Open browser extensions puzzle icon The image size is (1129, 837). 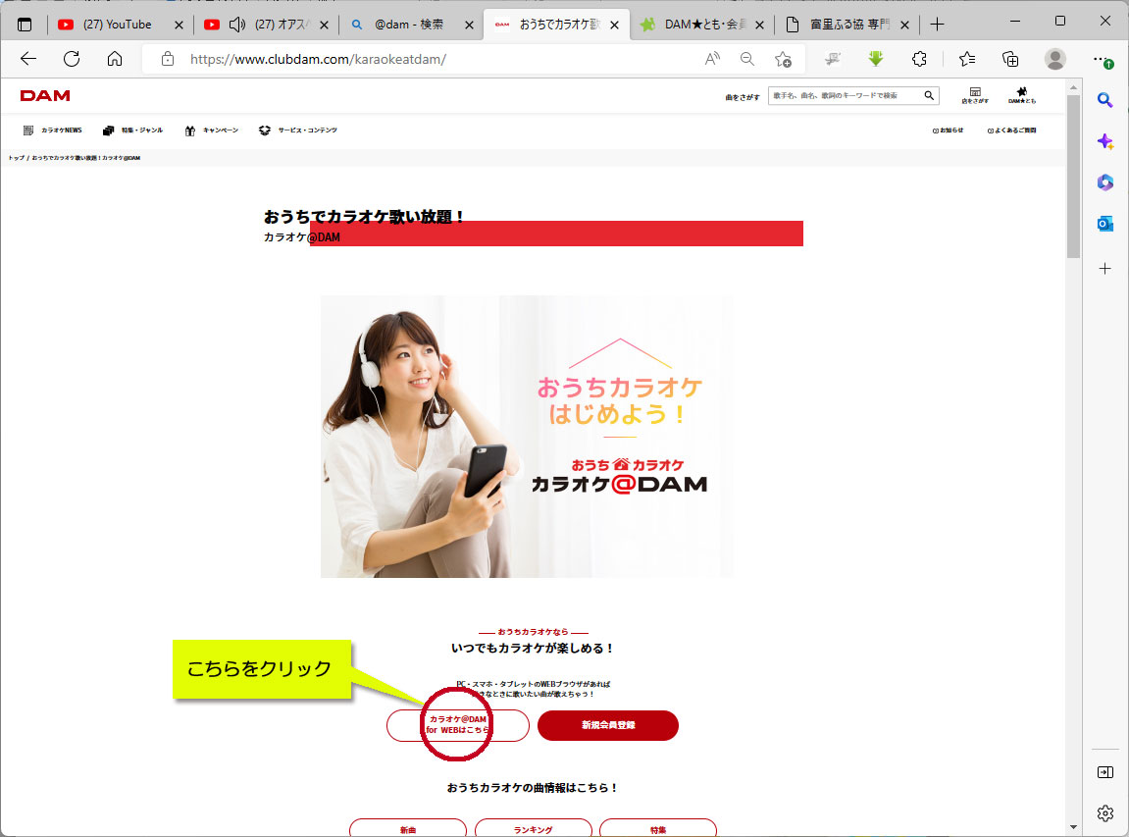[919, 59]
